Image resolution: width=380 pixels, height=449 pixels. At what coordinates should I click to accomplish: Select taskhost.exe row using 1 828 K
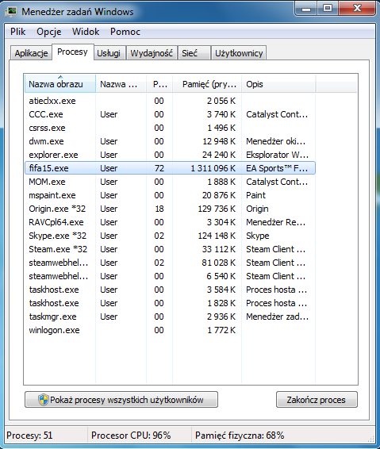click(170, 303)
